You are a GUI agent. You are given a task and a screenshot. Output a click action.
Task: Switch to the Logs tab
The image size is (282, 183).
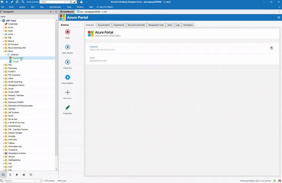click(178, 25)
